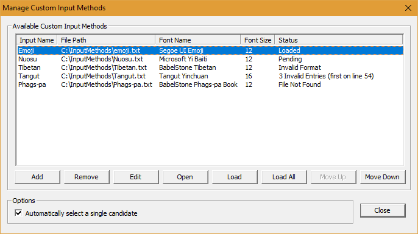Click file path C:\InputMethods\emoji.txt
The image size is (418, 234).
tap(101, 50)
